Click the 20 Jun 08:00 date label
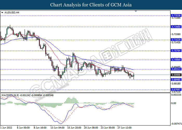Image resolution: width=182 pixels, height=130 pixels. click(91, 128)
